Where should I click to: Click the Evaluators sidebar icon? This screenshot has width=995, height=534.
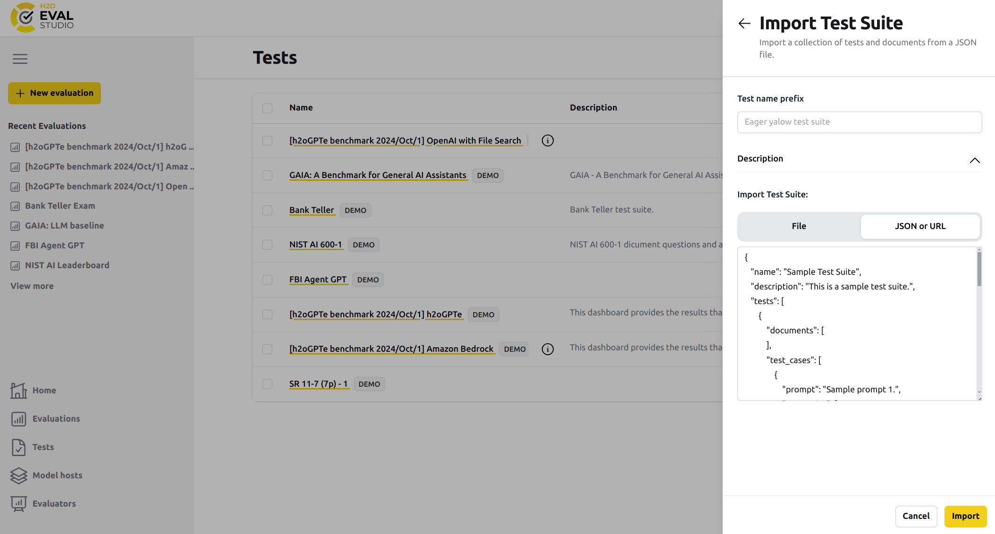[18, 504]
